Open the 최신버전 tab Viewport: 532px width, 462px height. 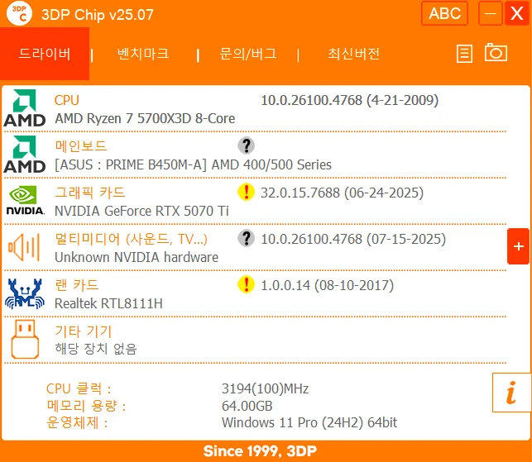point(353,54)
